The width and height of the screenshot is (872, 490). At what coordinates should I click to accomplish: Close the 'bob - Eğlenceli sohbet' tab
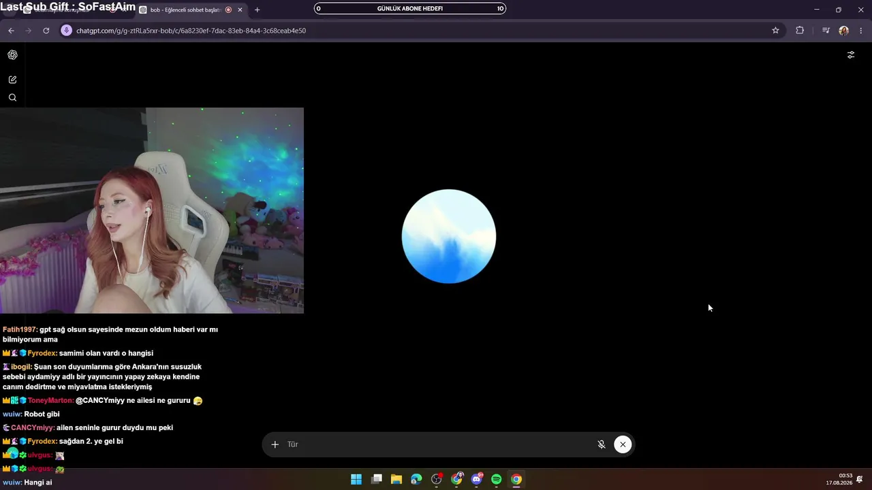click(x=240, y=10)
